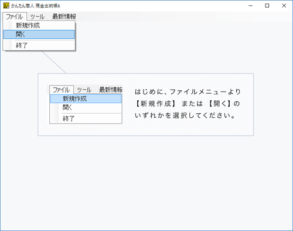Minimize the 現金出納帳6 window
The width and height of the screenshot is (293, 231).
tap(251, 6)
